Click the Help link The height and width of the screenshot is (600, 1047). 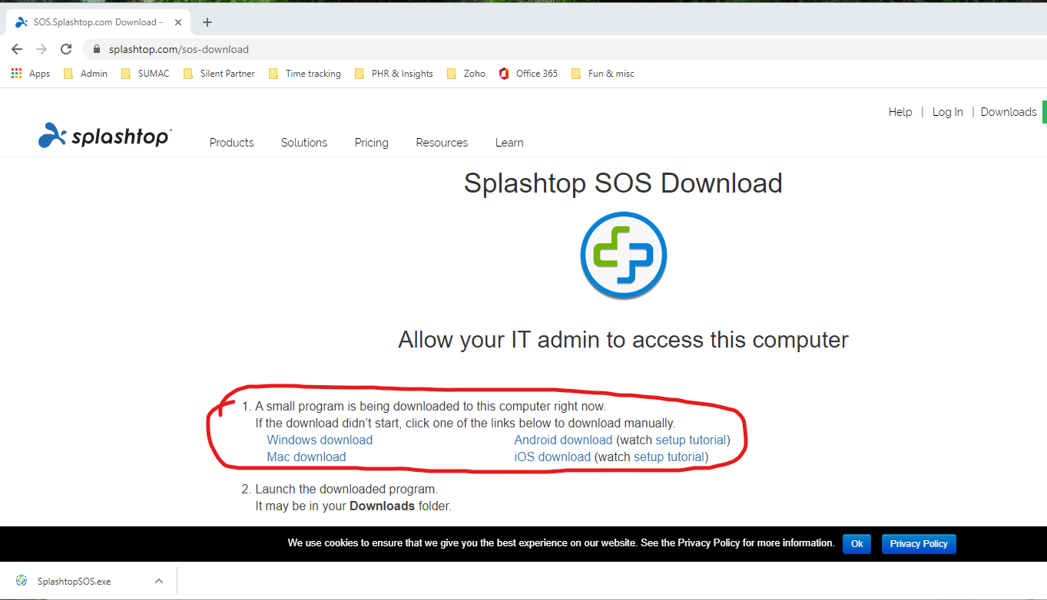[x=900, y=112]
